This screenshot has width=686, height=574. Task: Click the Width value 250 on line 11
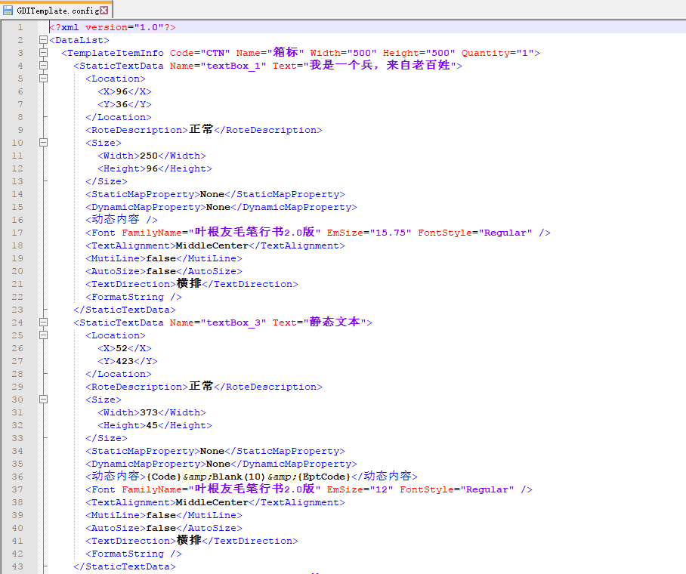(149, 156)
